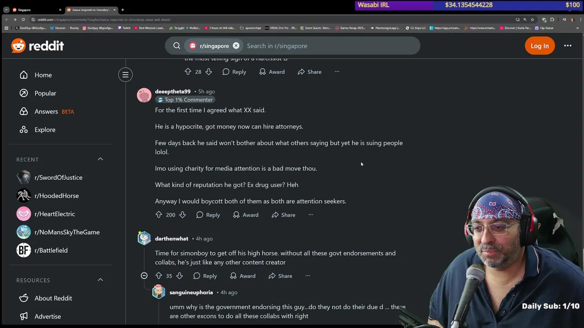The height and width of the screenshot is (328, 584).
Task: Switch to the Singapore browser tab
Action: click(34, 10)
